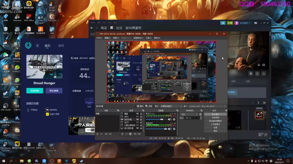Click teal launch game button under Dread Hunger
The image size is (293, 164).
coord(35,91)
